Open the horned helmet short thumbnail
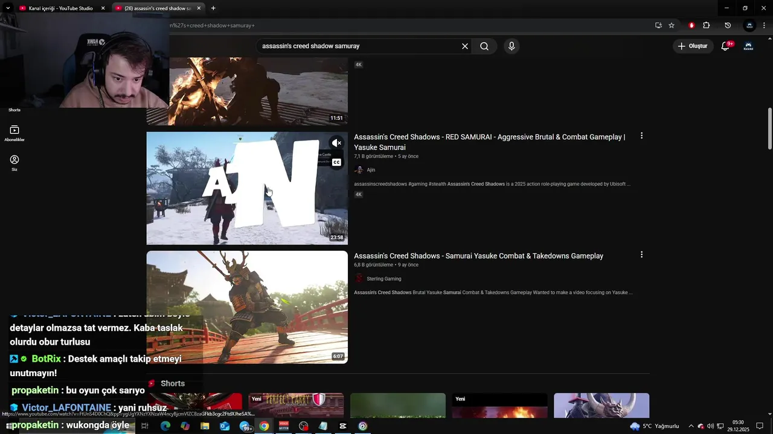 point(601,405)
